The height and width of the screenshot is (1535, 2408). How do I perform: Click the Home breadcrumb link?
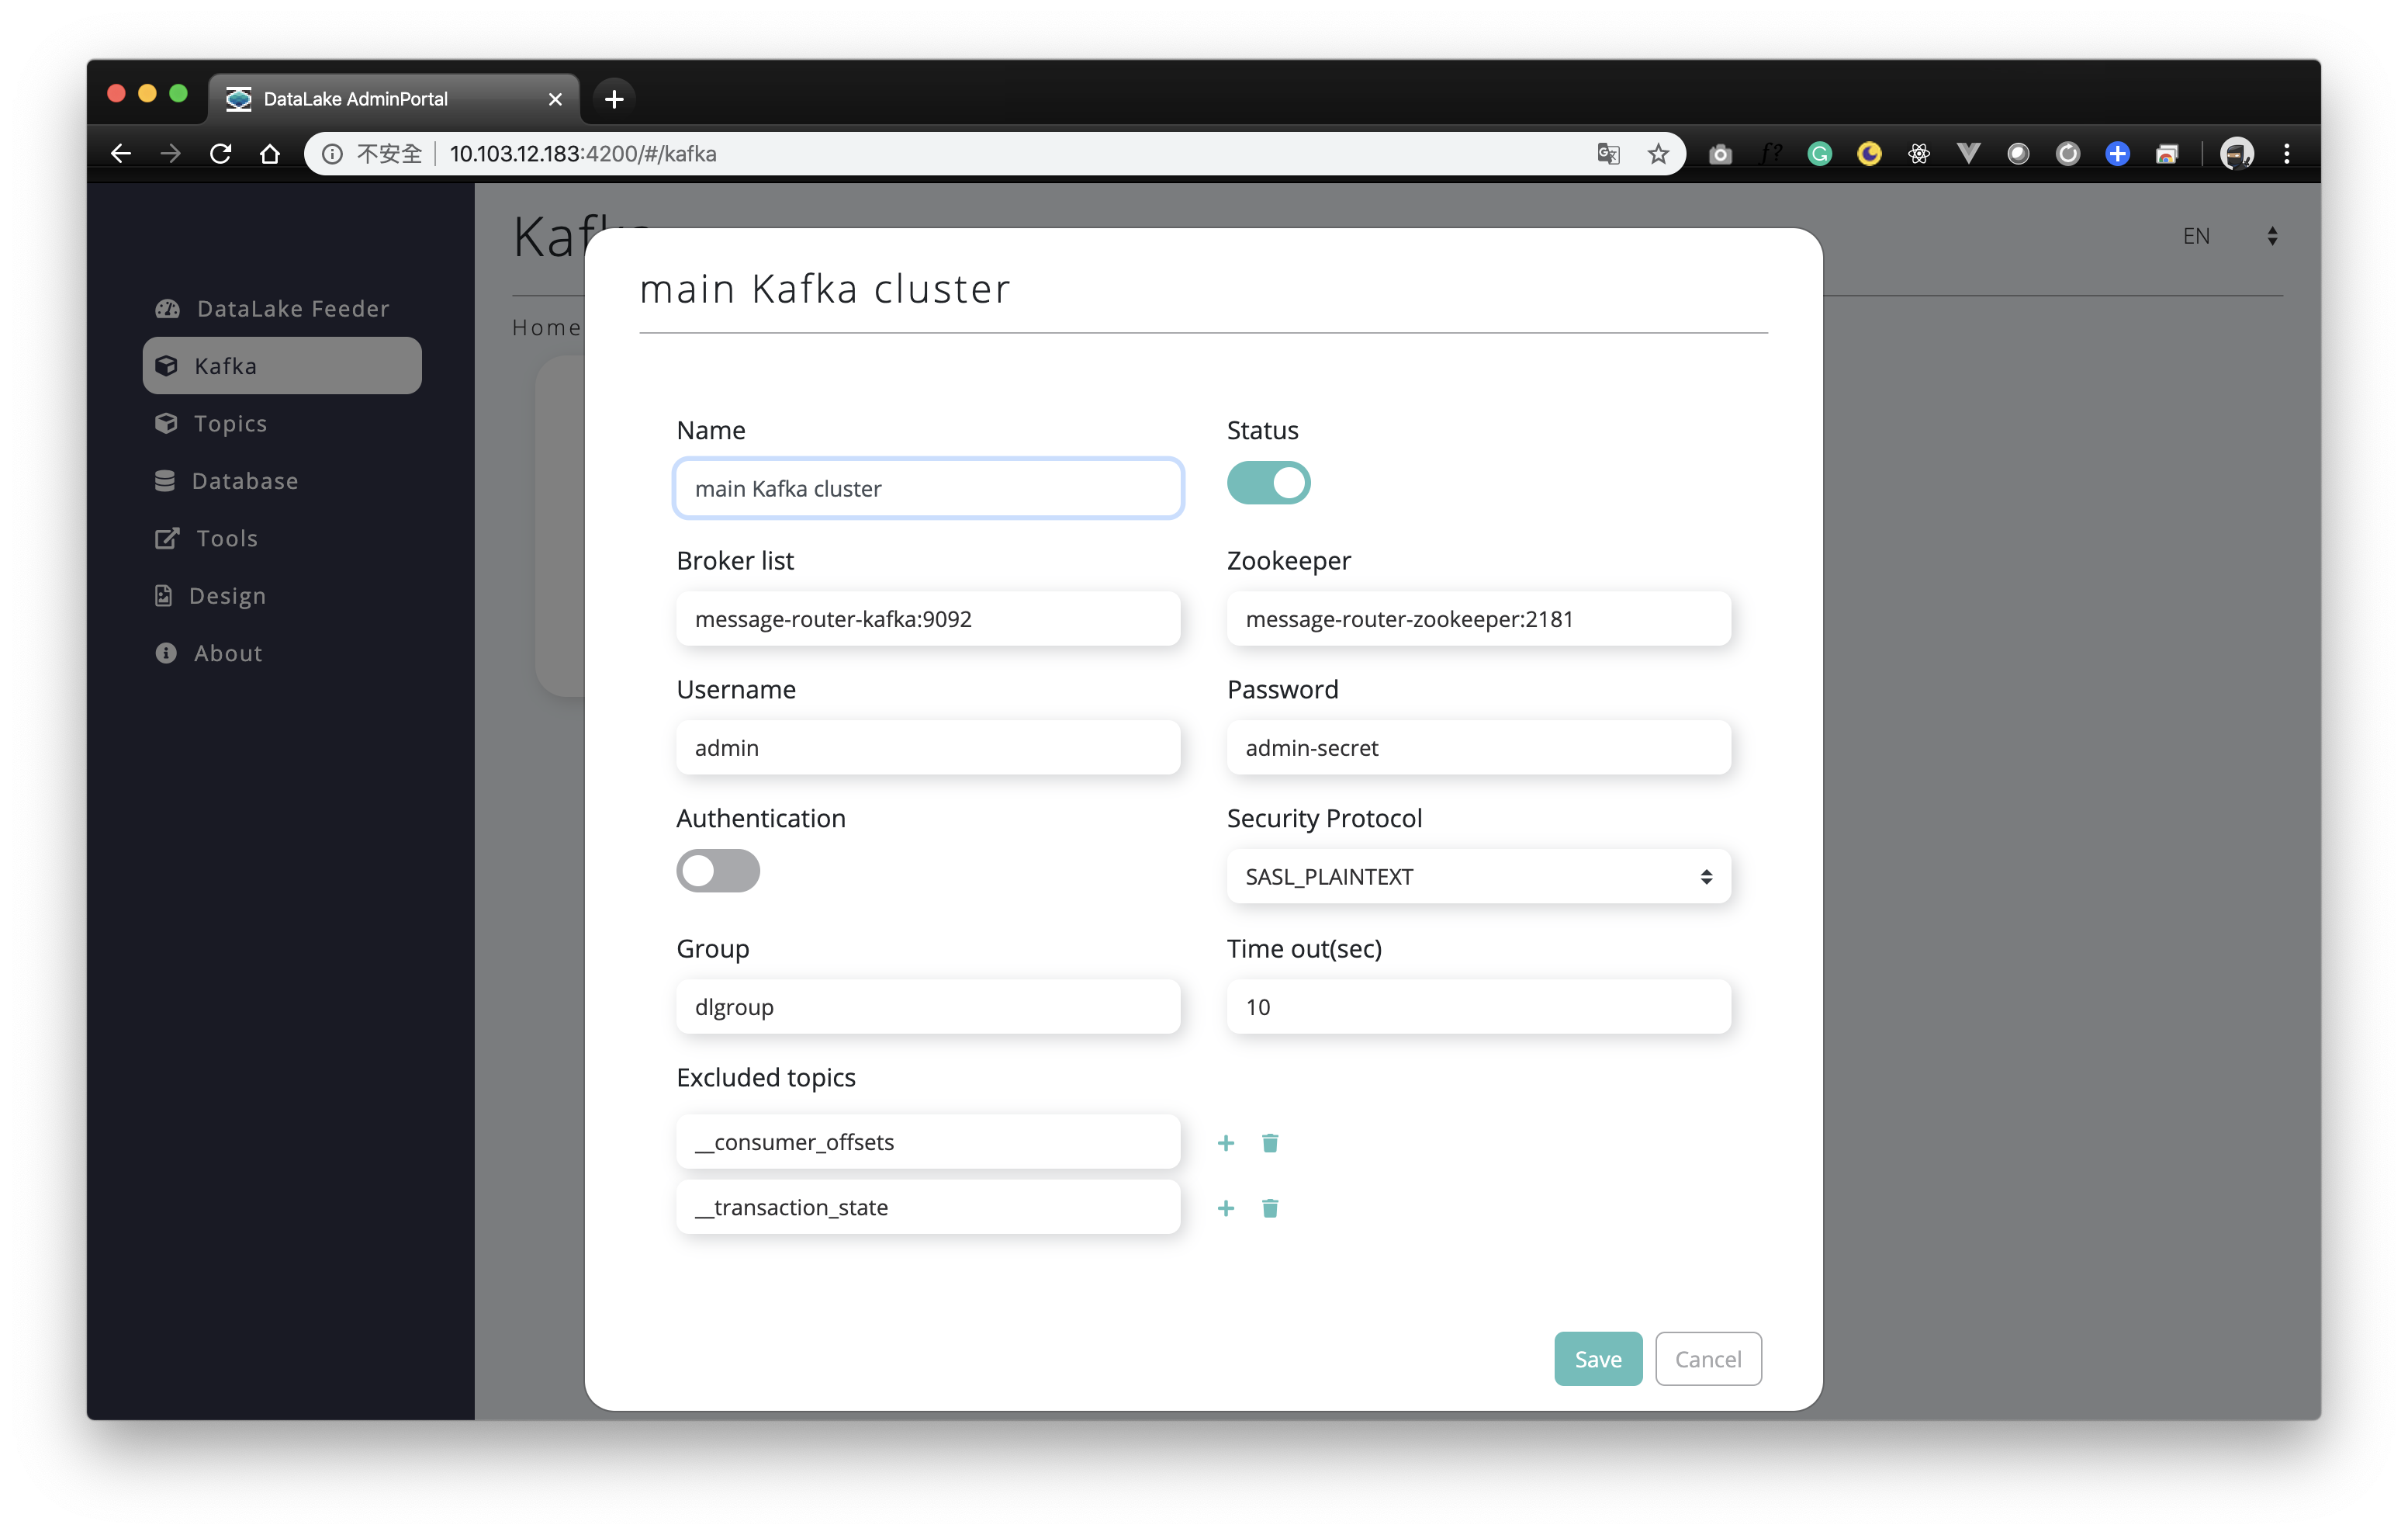click(x=547, y=327)
